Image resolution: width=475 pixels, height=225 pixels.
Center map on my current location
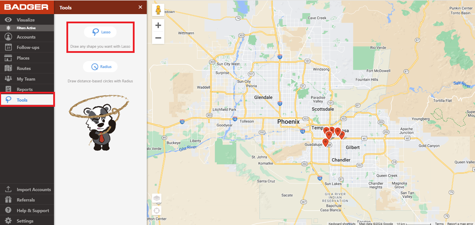[x=157, y=210]
